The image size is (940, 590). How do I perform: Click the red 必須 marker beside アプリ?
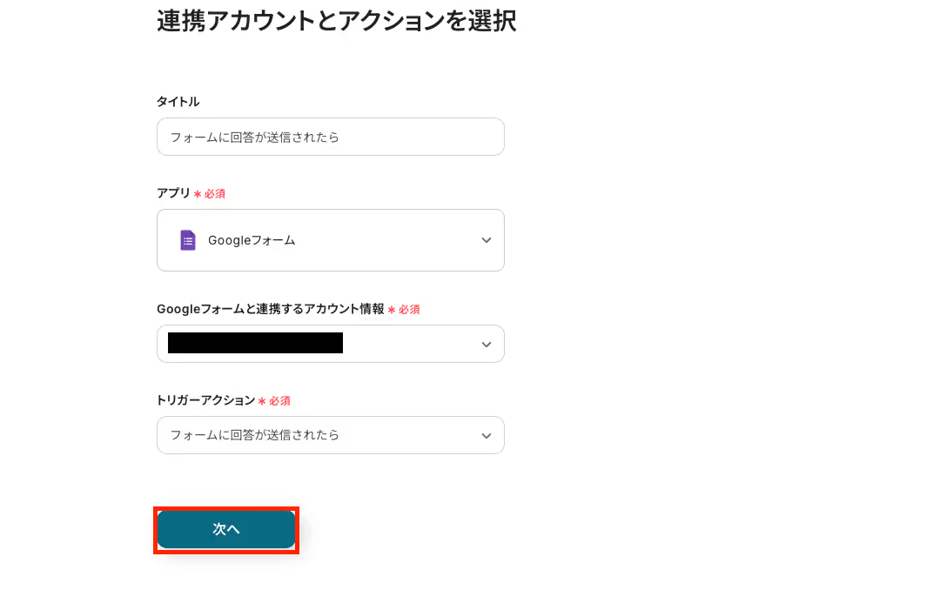pyautogui.click(x=215, y=194)
